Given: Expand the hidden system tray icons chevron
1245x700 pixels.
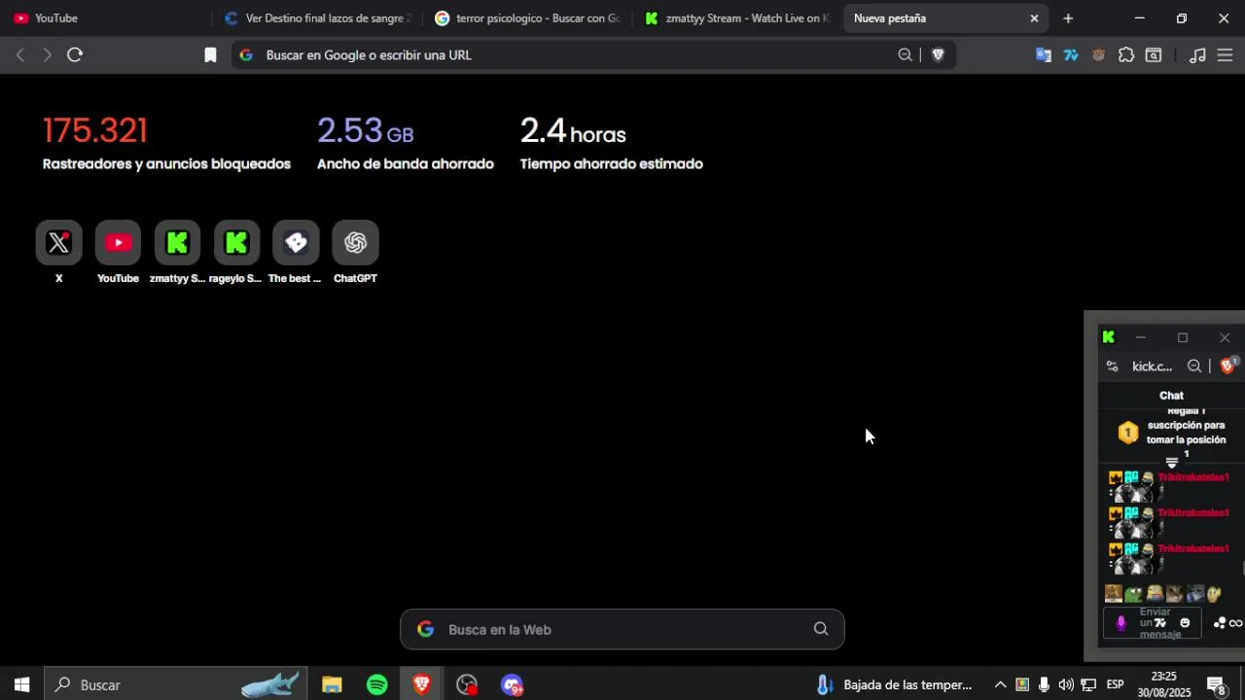Looking at the screenshot, I should click(999, 684).
